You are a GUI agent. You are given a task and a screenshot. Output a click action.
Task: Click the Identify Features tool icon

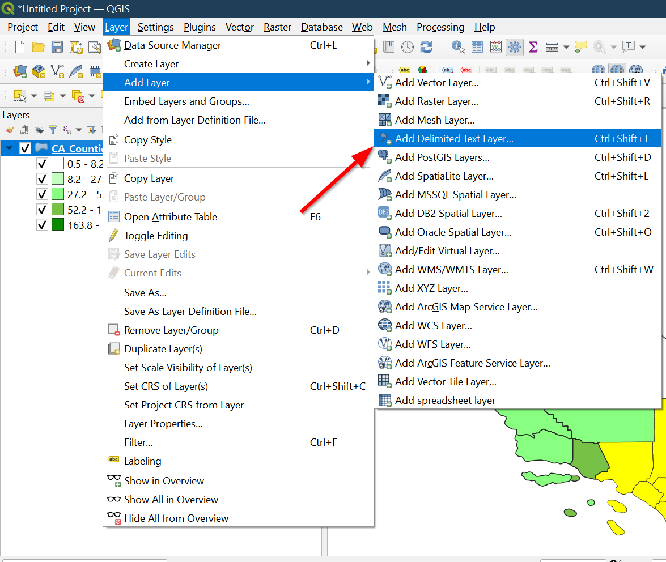click(458, 46)
